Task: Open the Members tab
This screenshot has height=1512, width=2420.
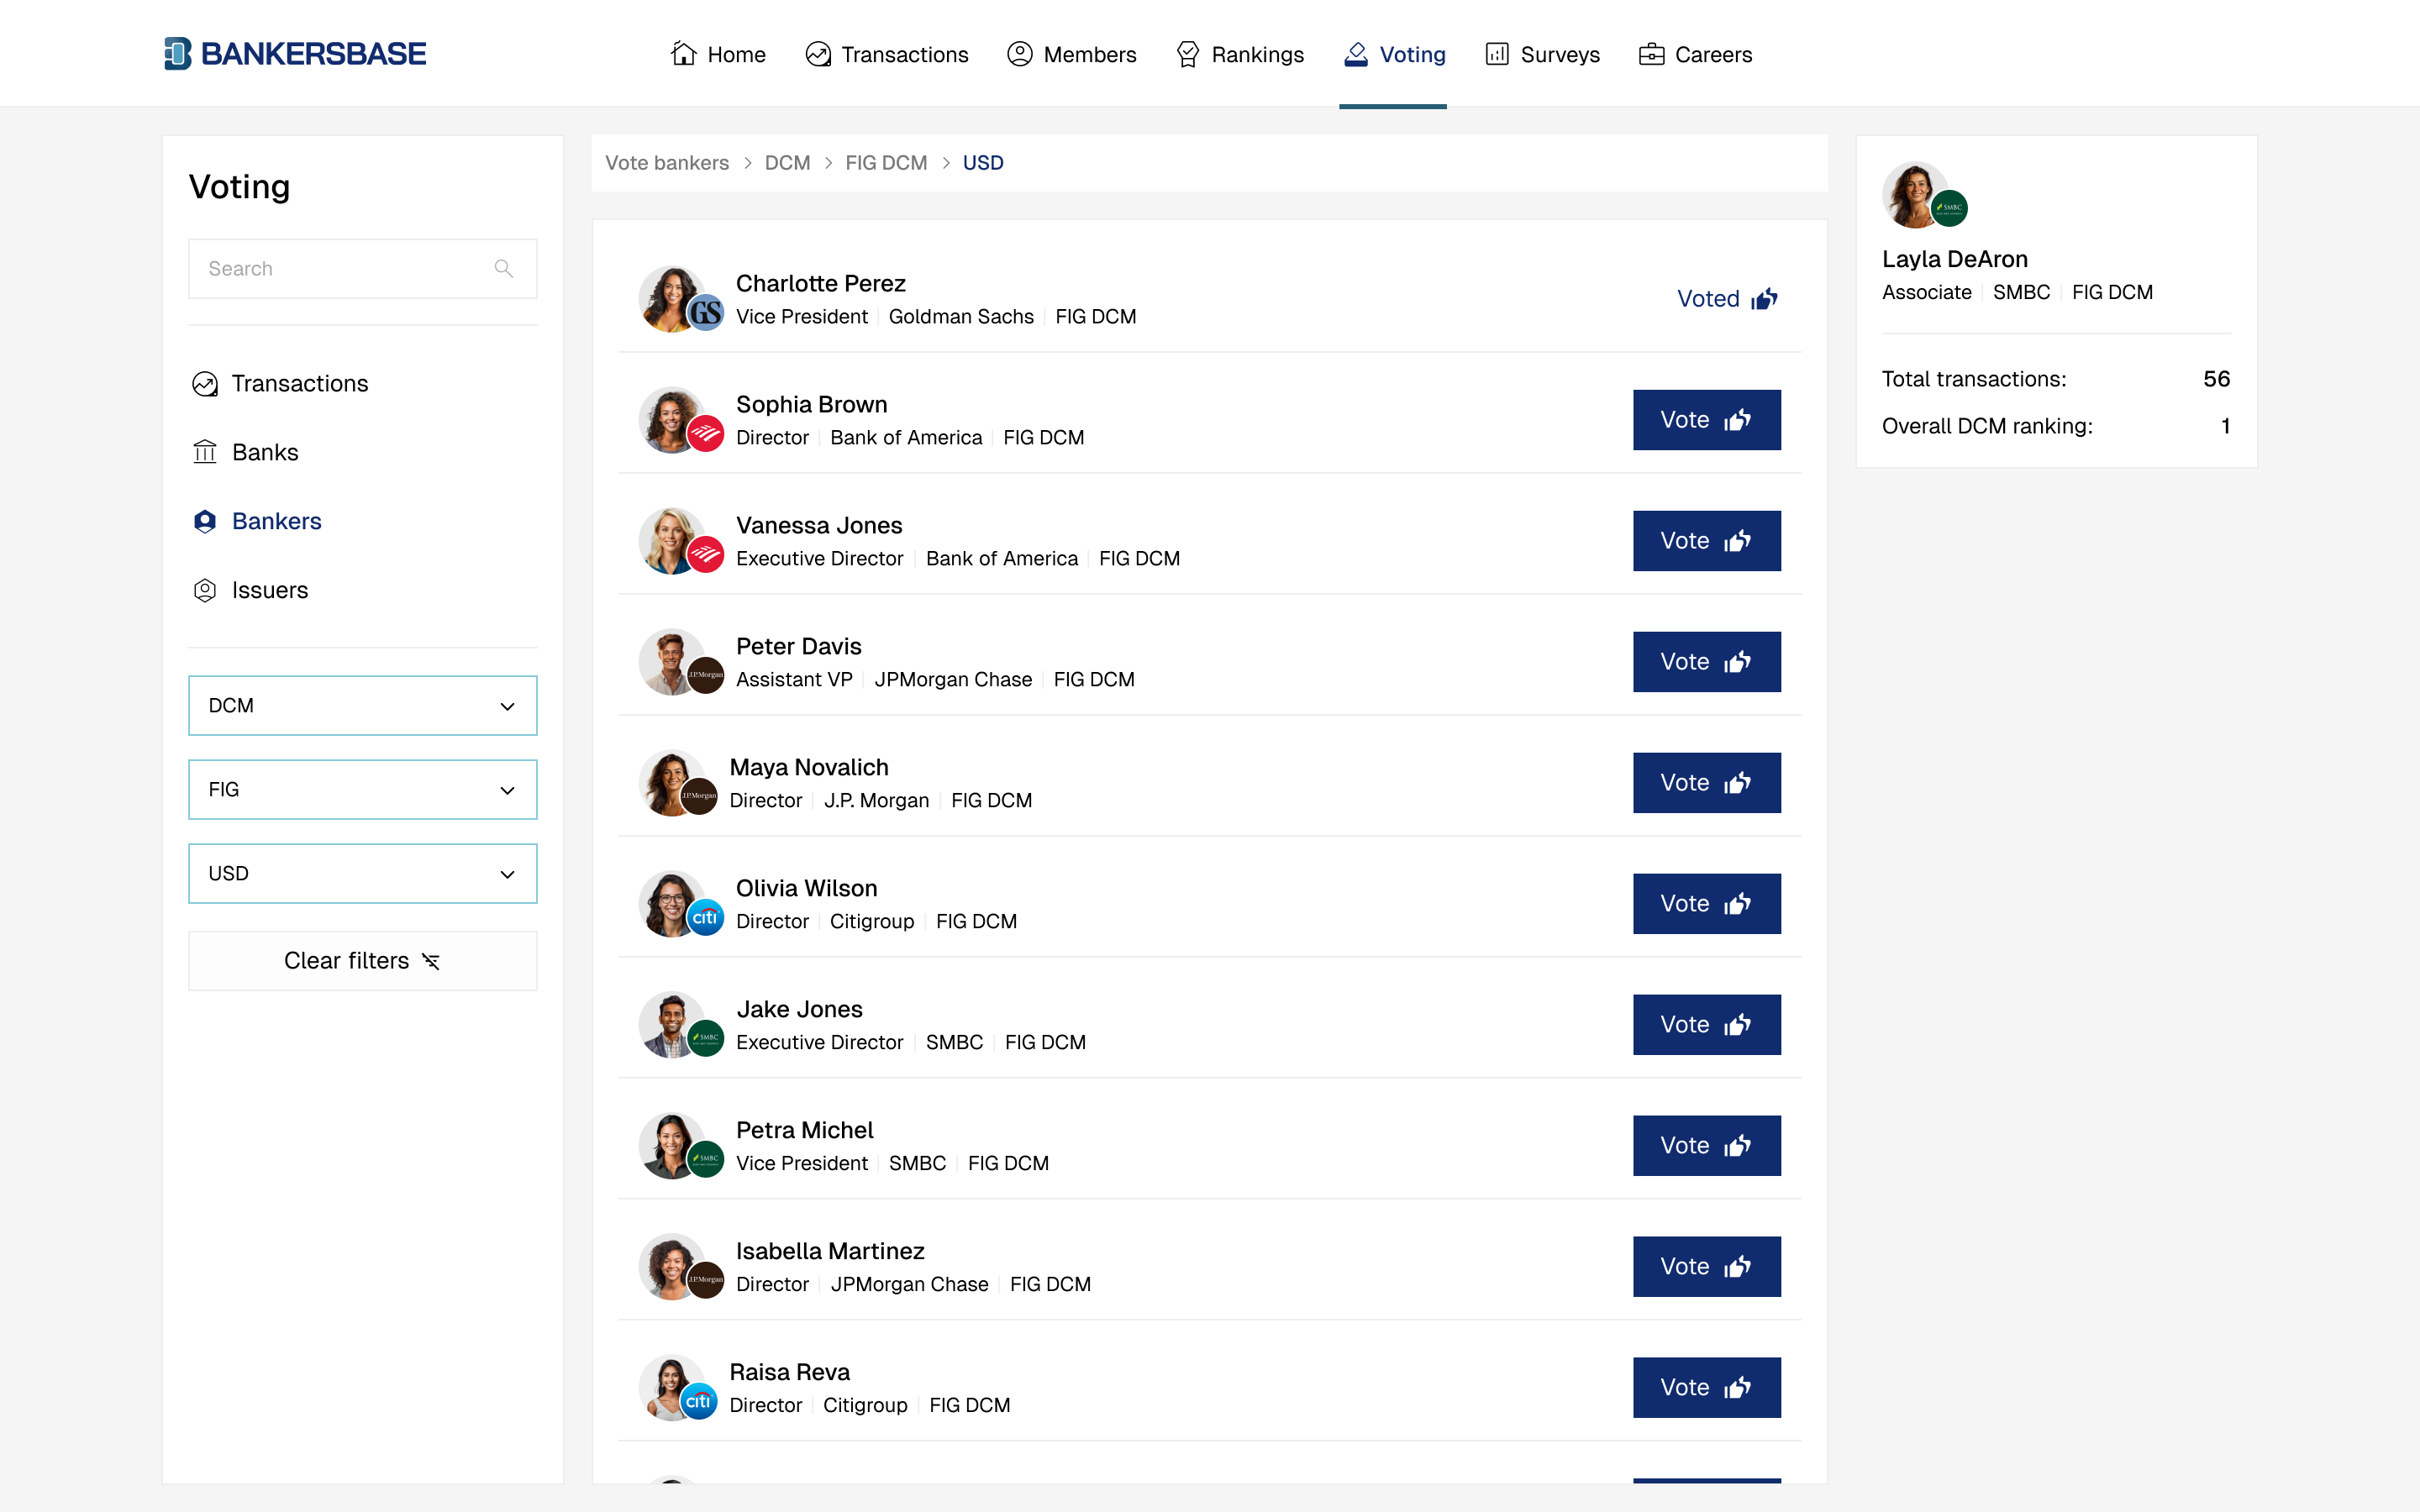Action: pyautogui.click(x=1071, y=54)
